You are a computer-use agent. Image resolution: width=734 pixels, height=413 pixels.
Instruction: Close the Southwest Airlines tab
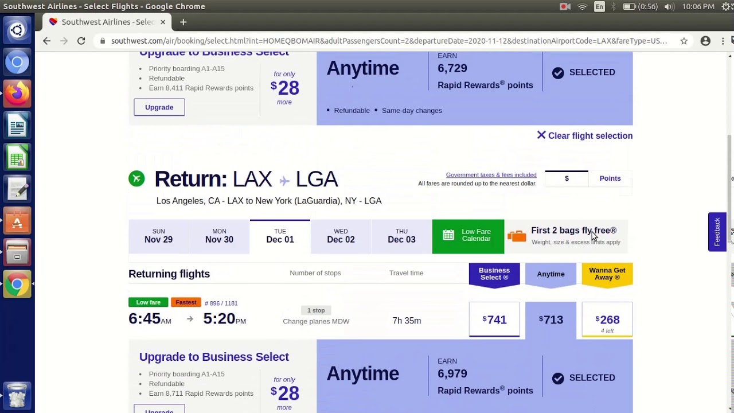point(163,22)
